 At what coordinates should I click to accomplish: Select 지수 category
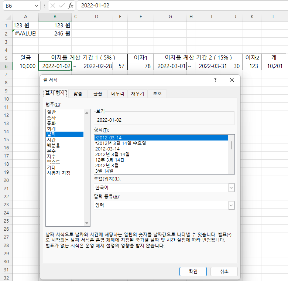[65, 156]
